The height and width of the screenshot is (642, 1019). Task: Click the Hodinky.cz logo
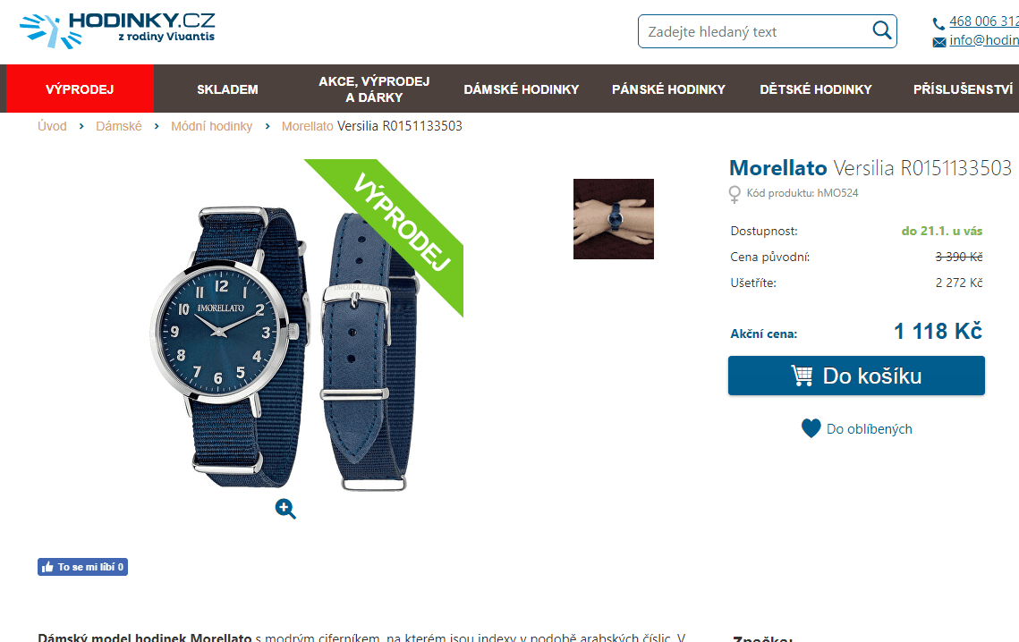pyautogui.click(x=117, y=30)
